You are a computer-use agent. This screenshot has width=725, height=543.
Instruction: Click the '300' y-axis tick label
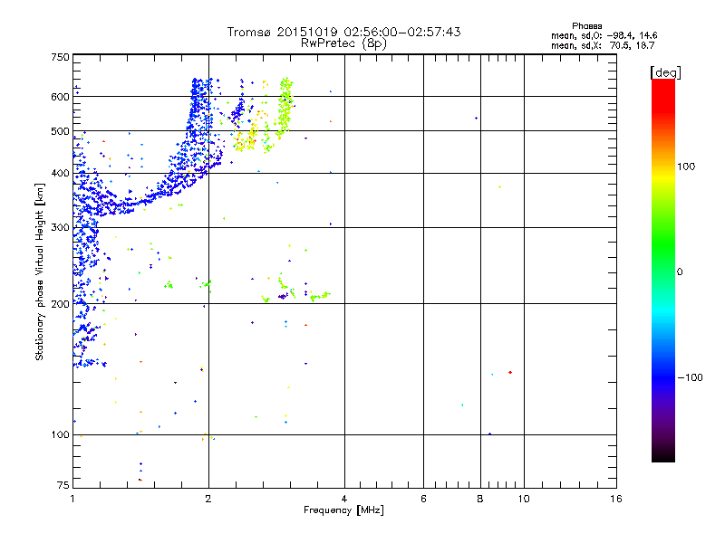[x=60, y=228]
